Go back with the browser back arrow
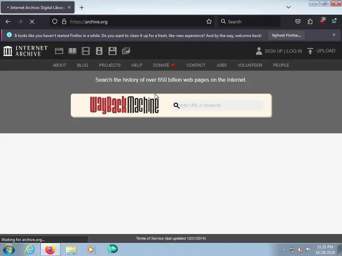The image size is (342, 256). point(8,22)
